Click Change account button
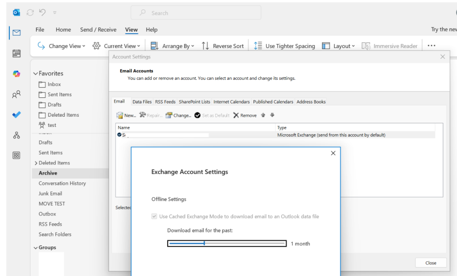Viewport: 457px width, 276px height. click(x=178, y=115)
